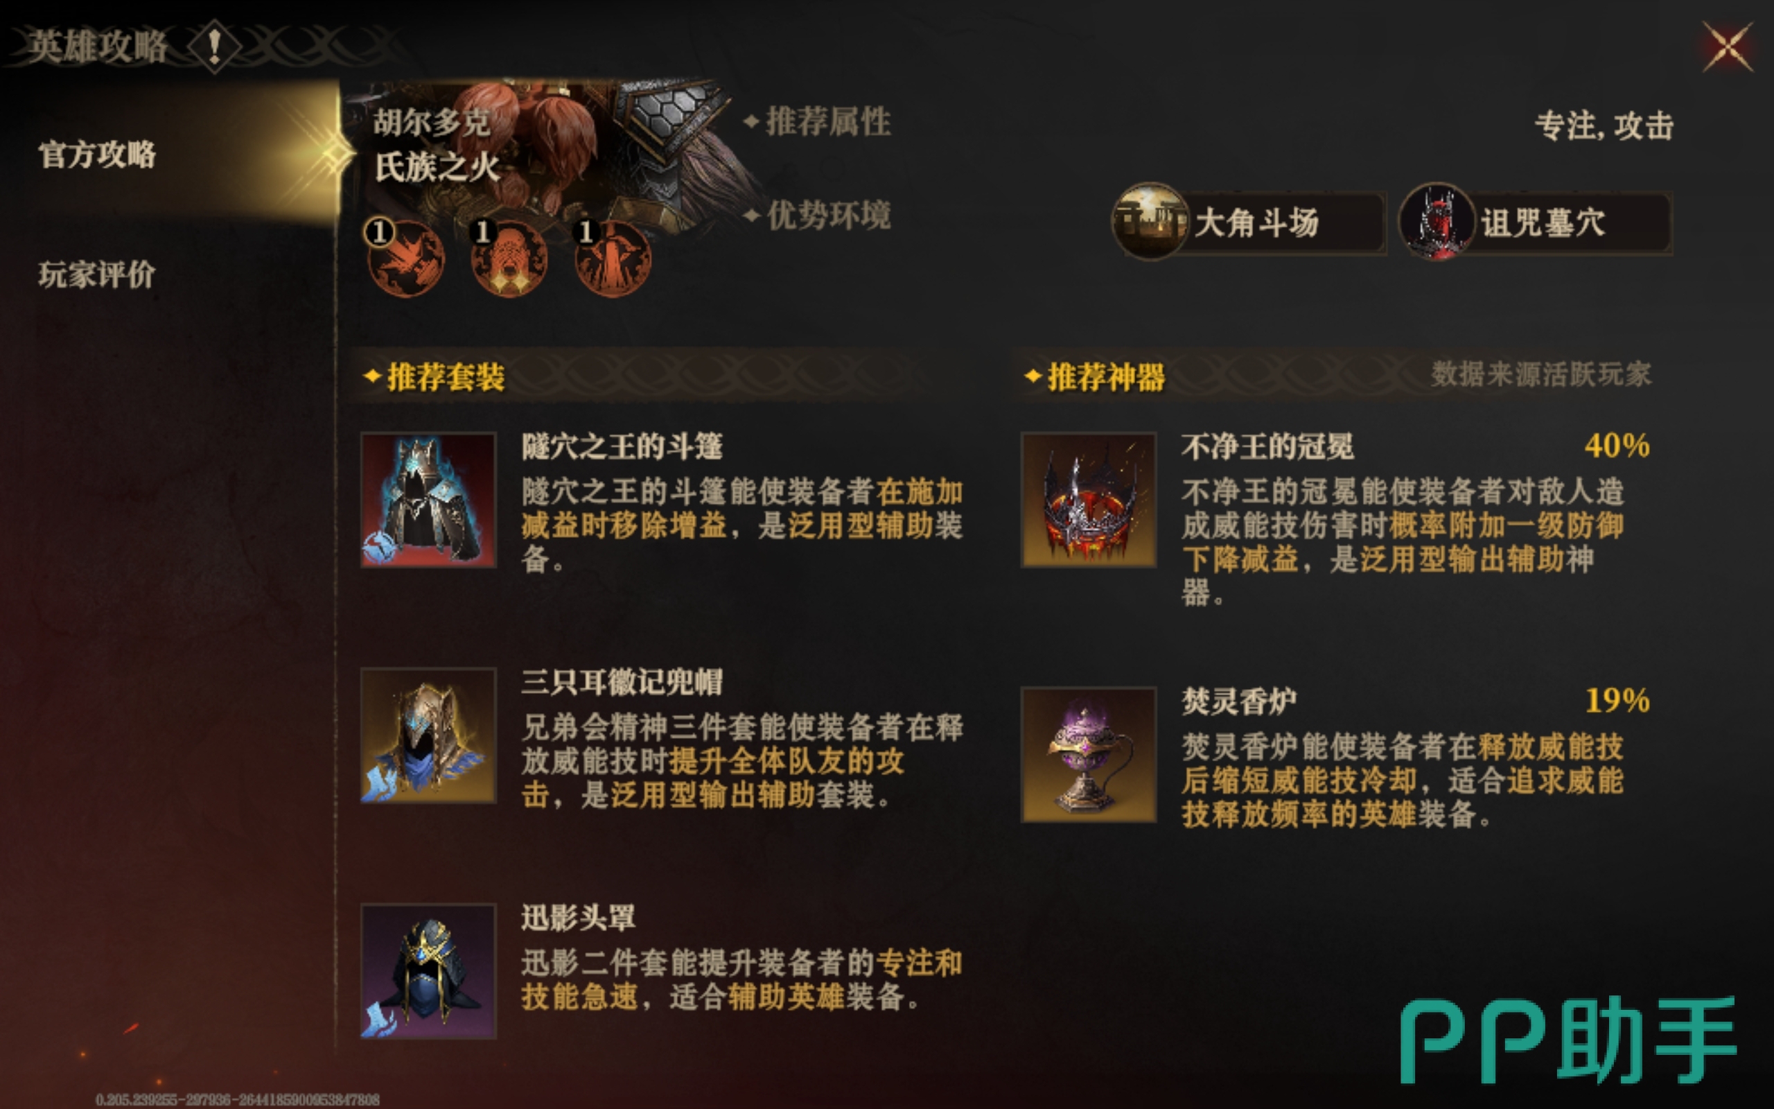Click the 大角斗场 environment button
This screenshot has height=1109, width=1774.
[1249, 222]
